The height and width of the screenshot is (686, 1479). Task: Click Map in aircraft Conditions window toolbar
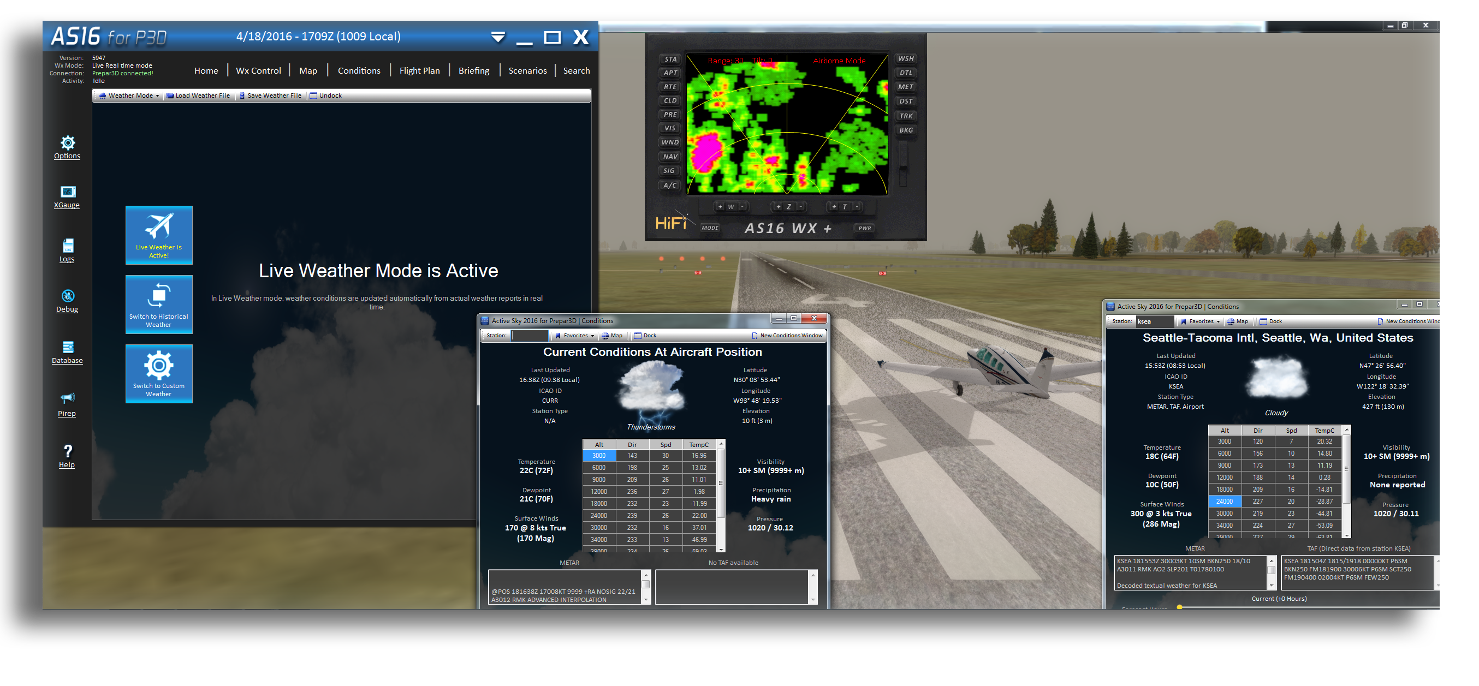611,336
